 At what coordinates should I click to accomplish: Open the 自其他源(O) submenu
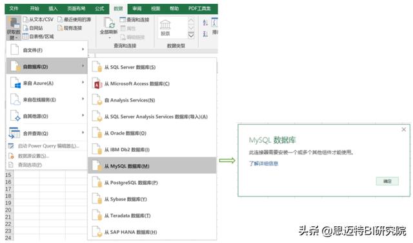(46, 116)
